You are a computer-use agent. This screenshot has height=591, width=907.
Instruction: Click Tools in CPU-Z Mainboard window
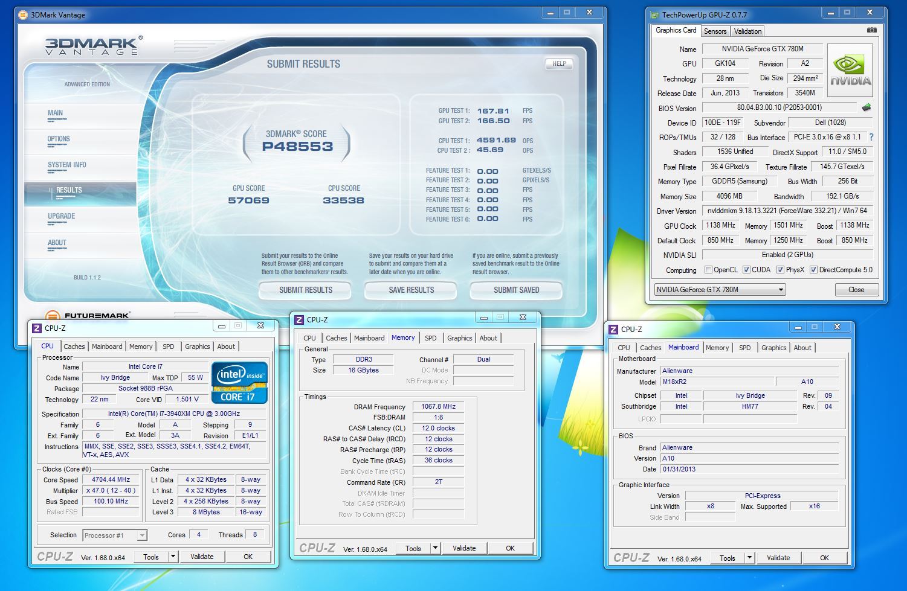728,558
